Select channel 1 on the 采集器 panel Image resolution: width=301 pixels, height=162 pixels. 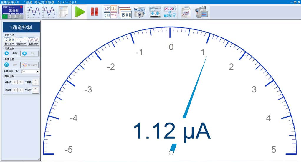click(x=5, y=16)
